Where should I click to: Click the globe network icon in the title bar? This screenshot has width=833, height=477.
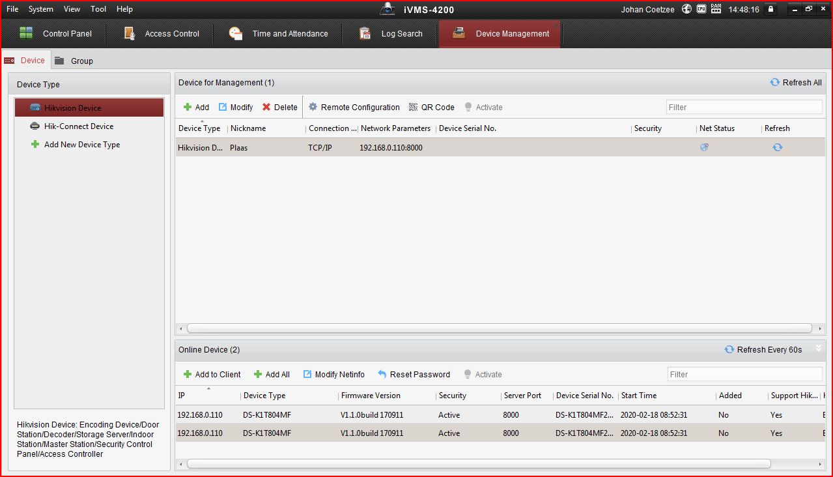(x=686, y=9)
